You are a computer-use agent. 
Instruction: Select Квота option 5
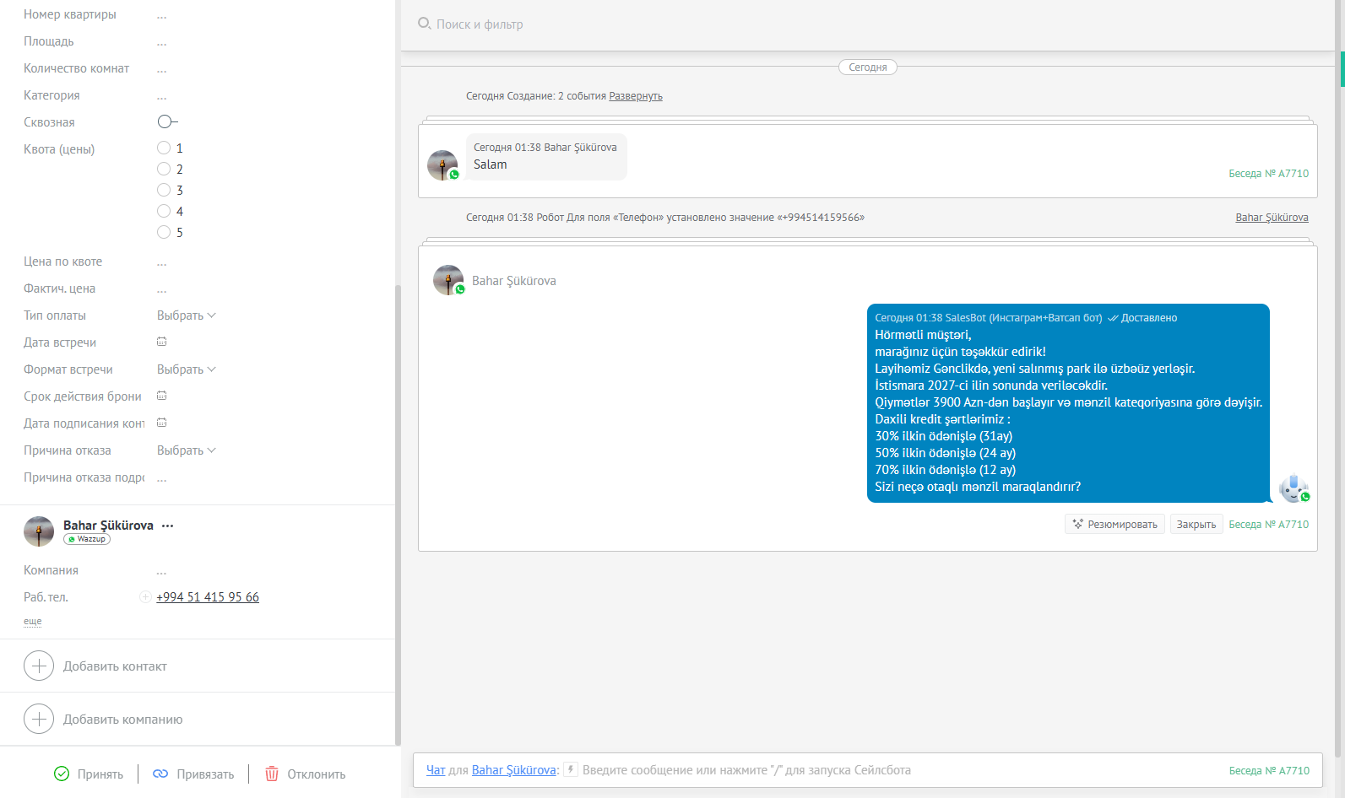[x=164, y=232]
